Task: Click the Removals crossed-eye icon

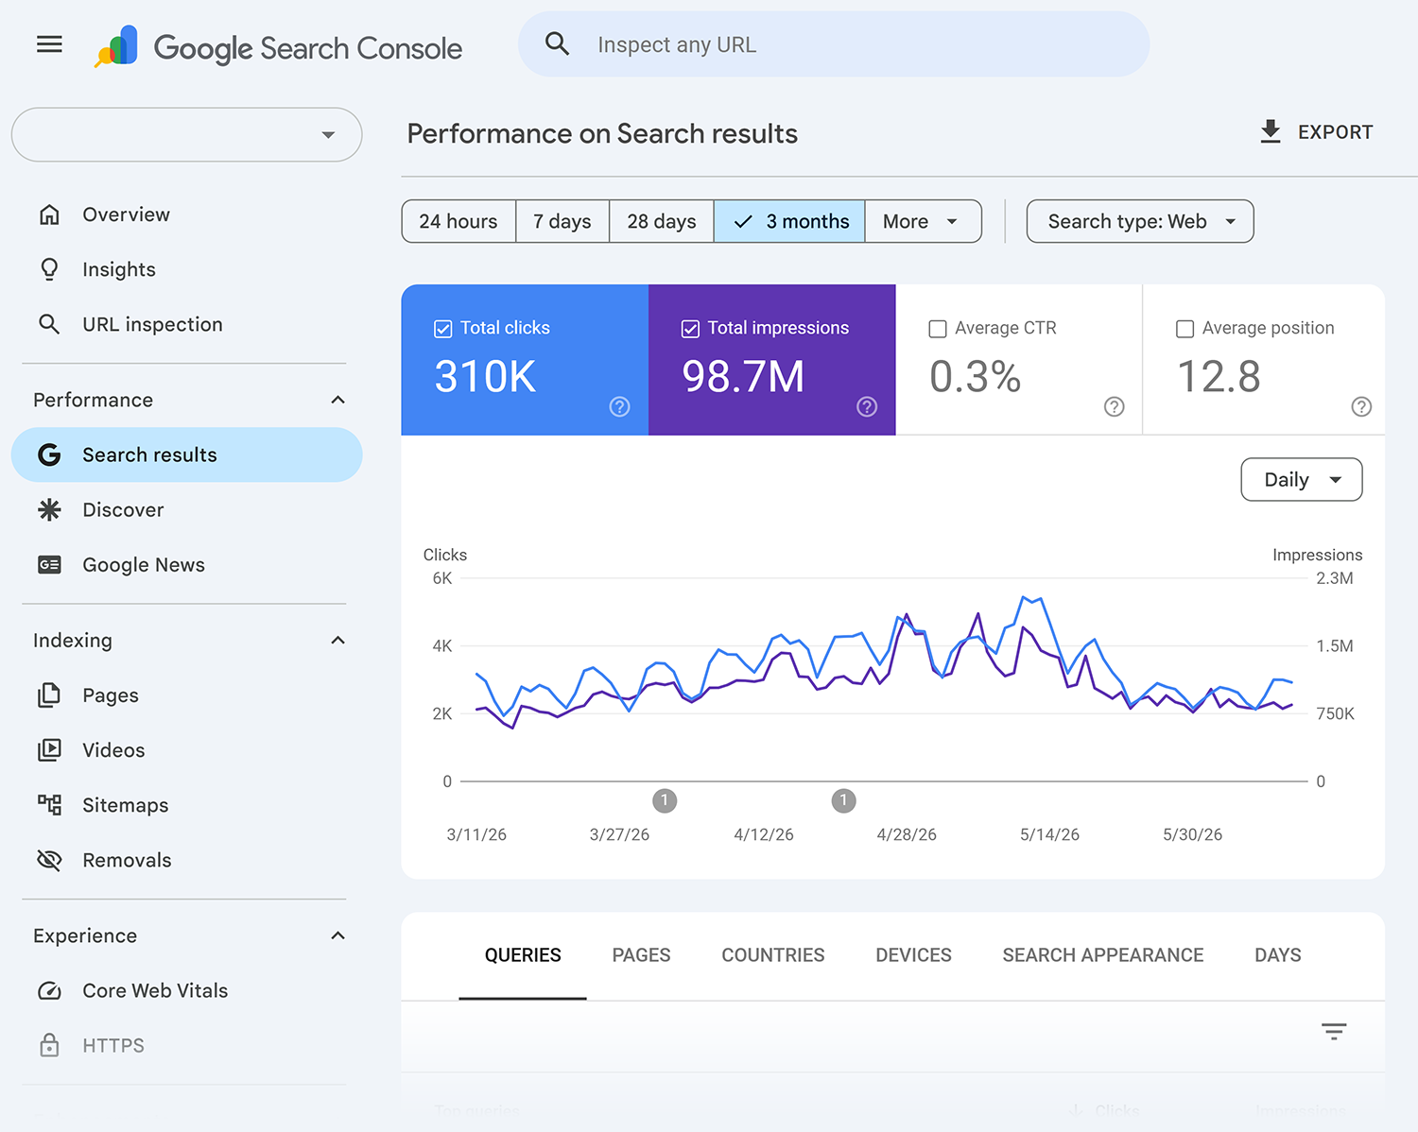Action: pyautogui.click(x=49, y=859)
